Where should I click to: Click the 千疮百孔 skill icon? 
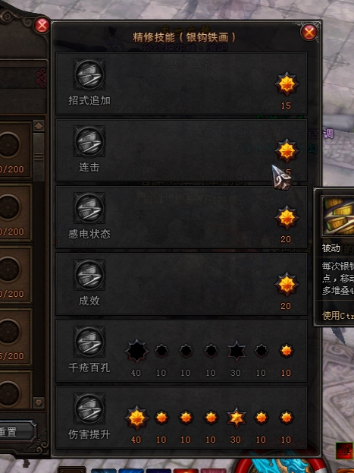coord(89,342)
